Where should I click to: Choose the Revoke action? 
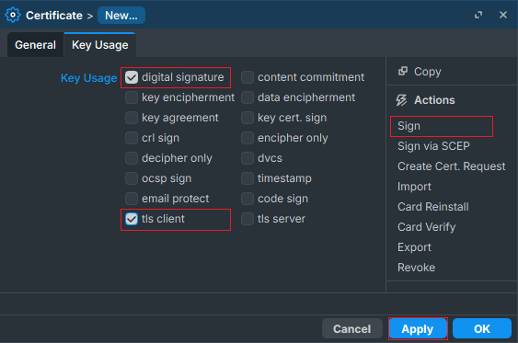pos(416,268)
